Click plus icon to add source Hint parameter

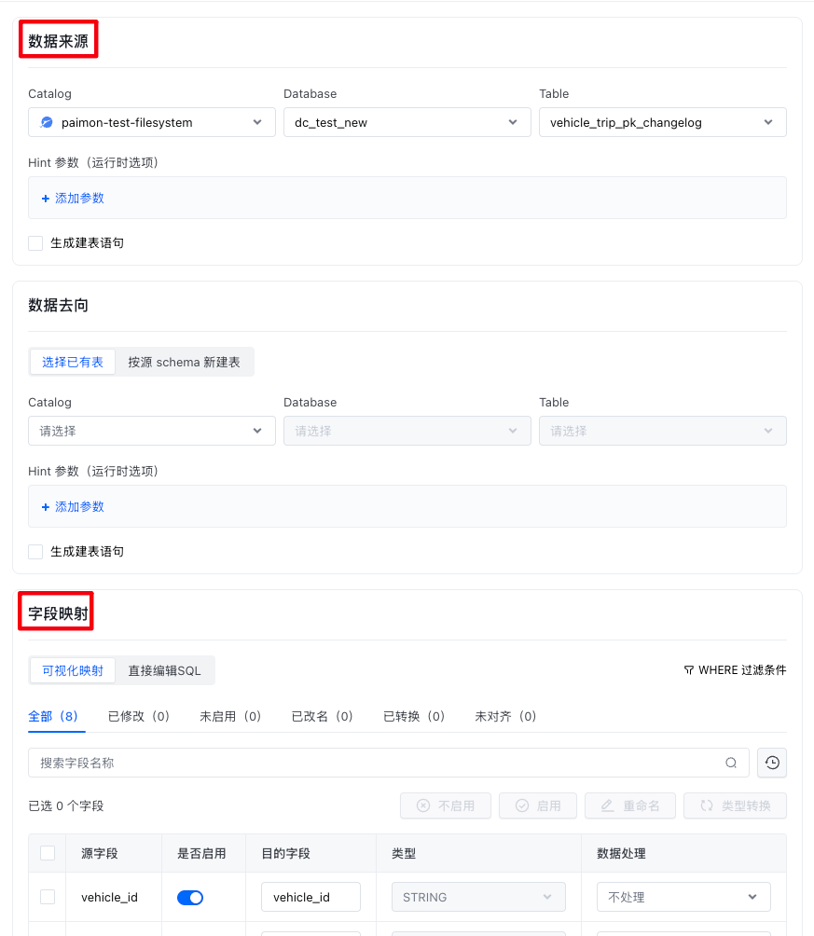pos(46,199)
